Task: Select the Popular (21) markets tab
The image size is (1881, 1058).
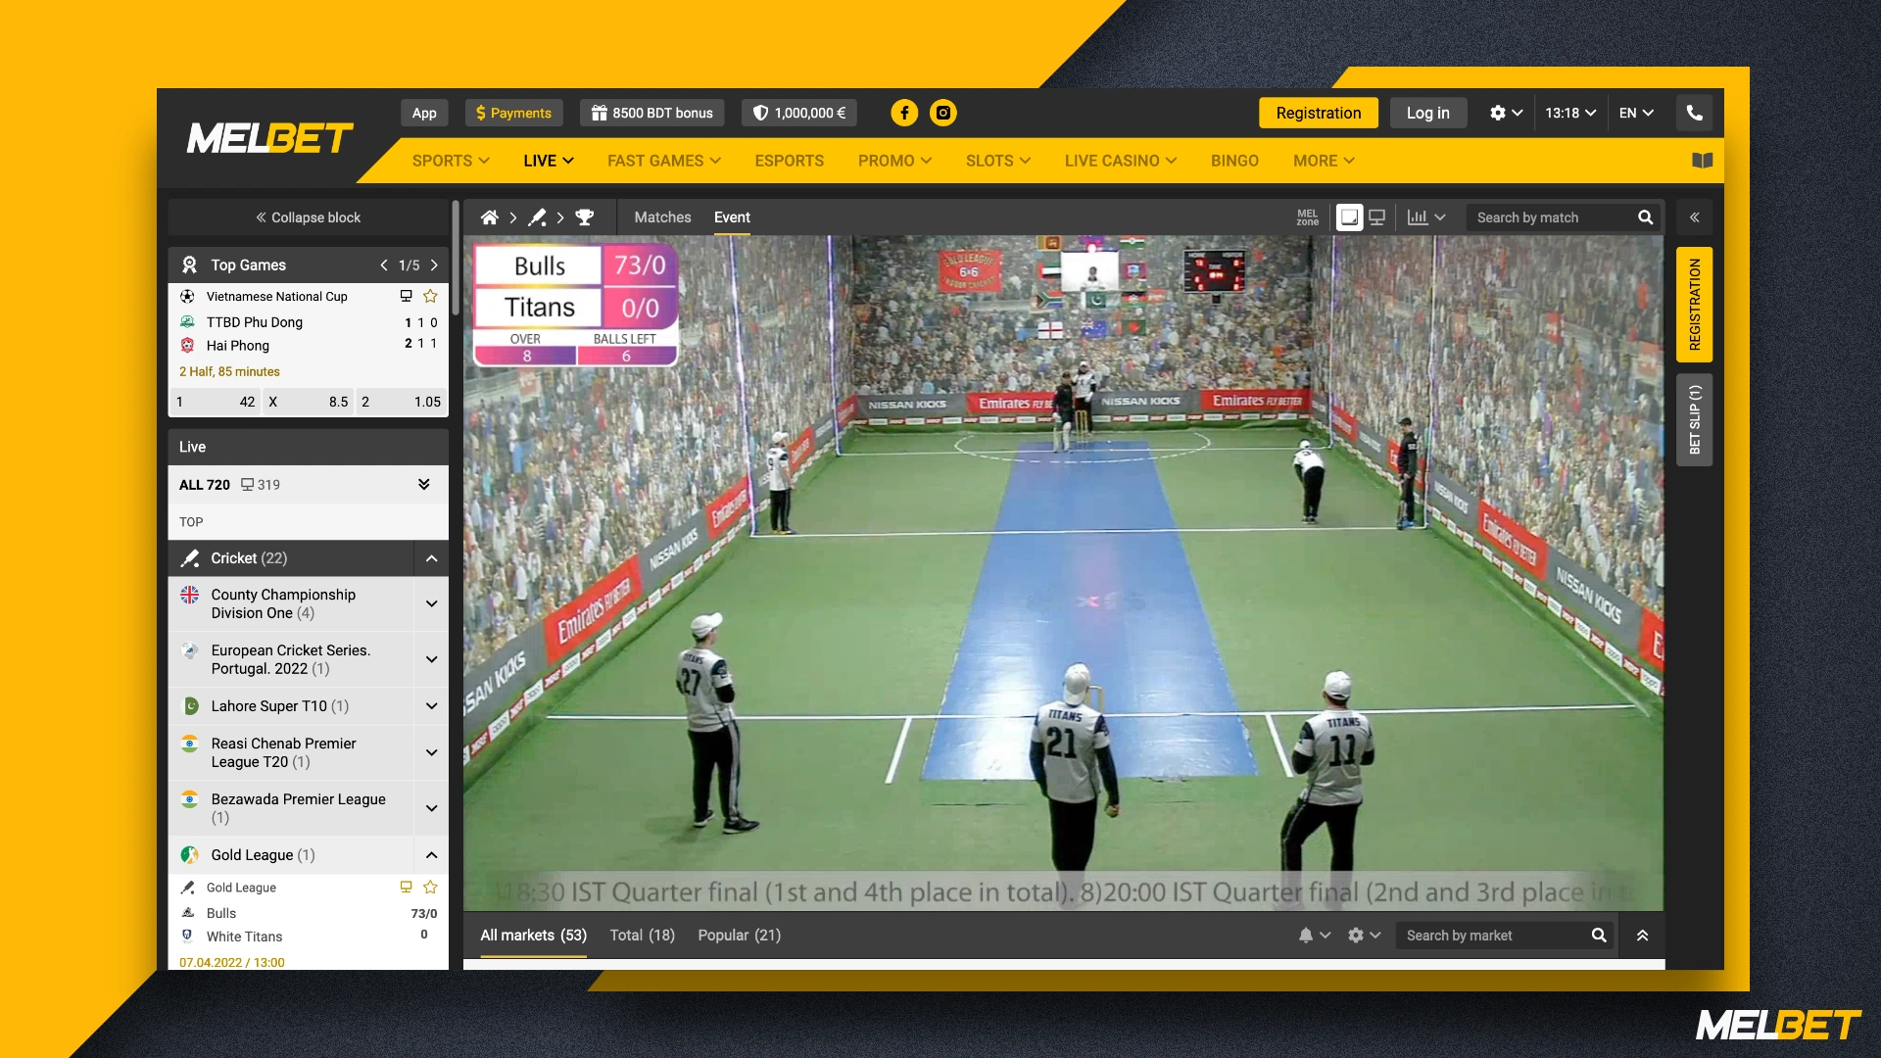Action: 739,936
